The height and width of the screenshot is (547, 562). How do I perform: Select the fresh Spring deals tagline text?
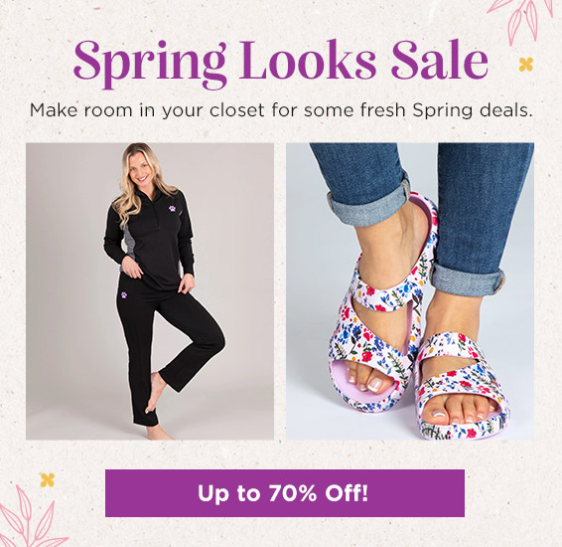[x=281, y=110]
